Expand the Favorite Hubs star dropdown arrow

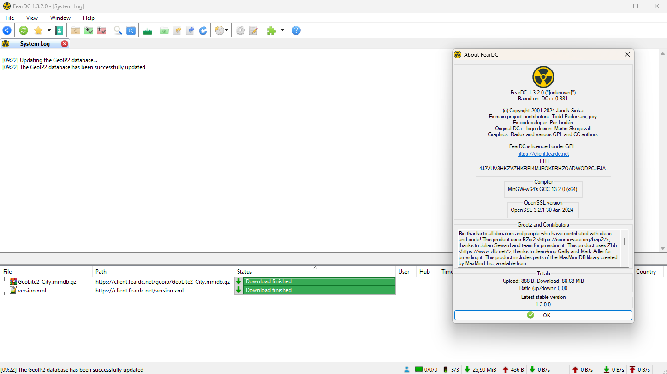[49, 30]
